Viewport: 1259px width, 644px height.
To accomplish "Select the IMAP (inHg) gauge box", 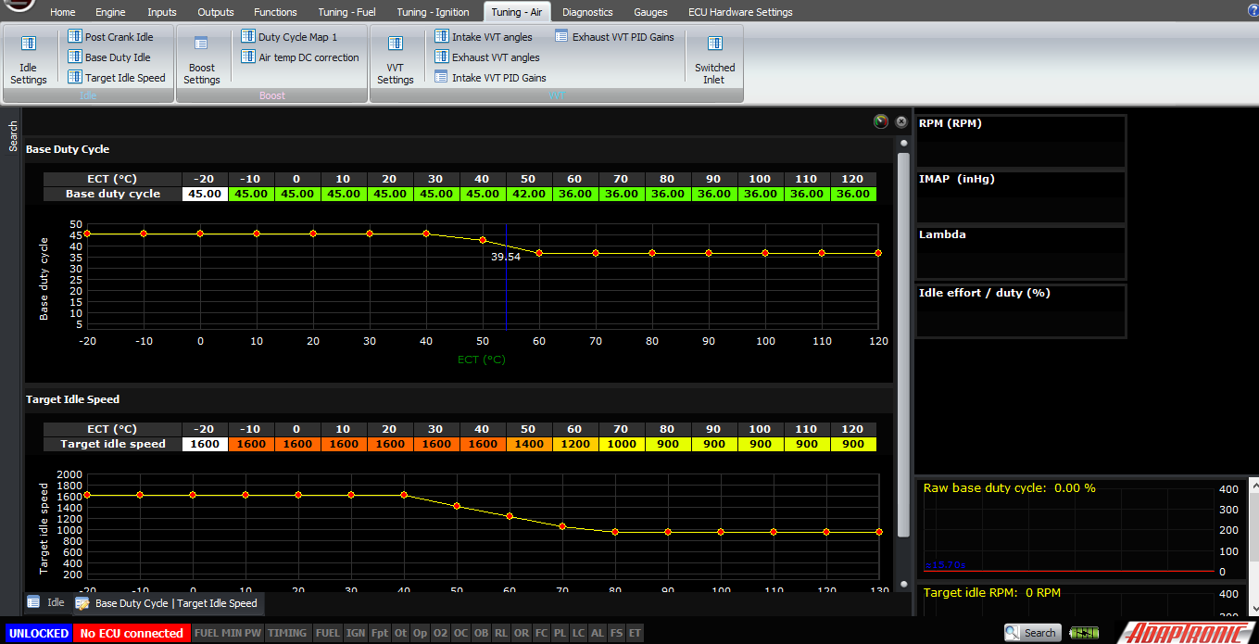I will [1021, 196].
